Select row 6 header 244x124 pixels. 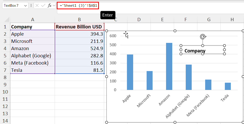click(x=5, y=63)
